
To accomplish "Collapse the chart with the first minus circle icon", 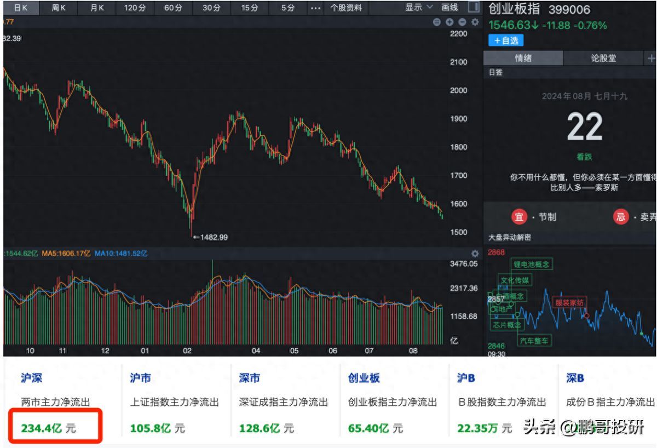I will point(436,22).
